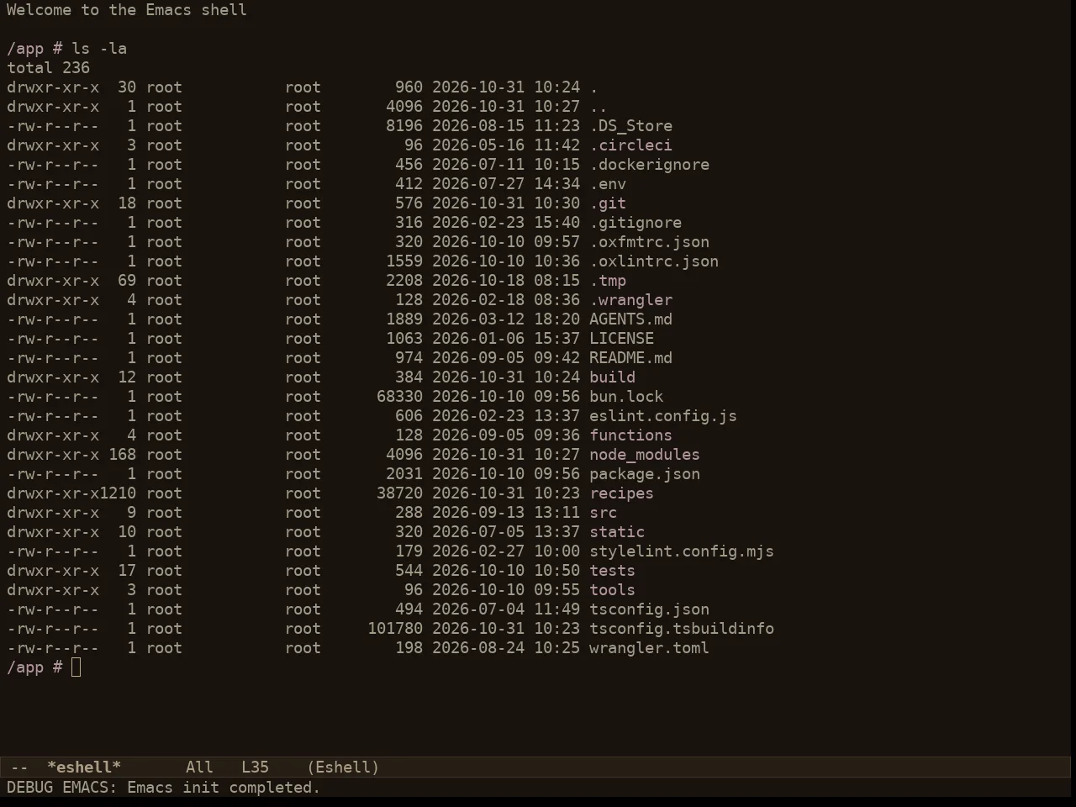Click the 'Welcome to the Emacs shell' banner
Image resolution: width=1076 pixels, height=807 pixels.
[x=127, y=10]
